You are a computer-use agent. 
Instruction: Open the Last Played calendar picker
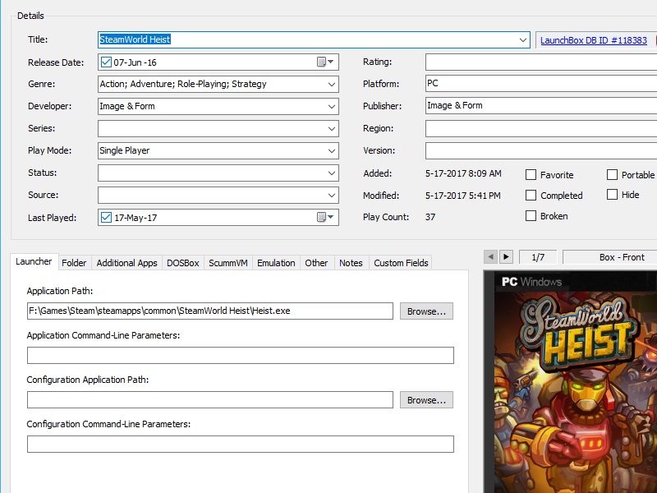[325, 217]
